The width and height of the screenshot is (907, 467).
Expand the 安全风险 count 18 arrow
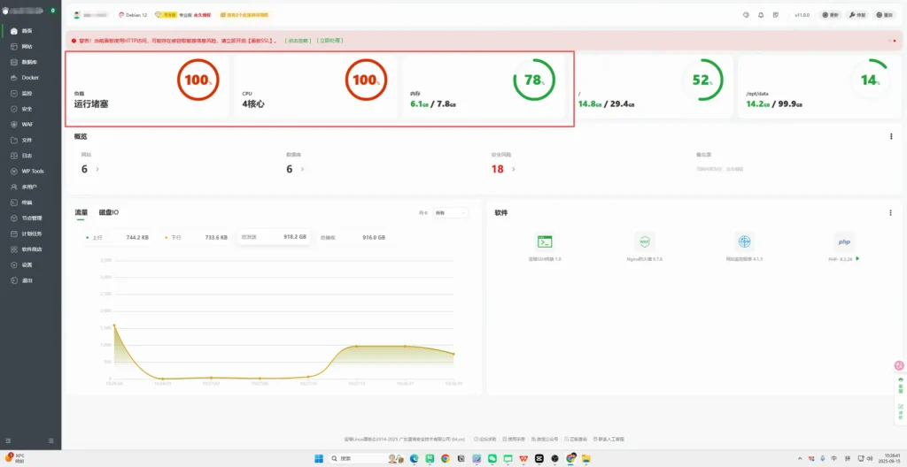[x=514, y=169]
